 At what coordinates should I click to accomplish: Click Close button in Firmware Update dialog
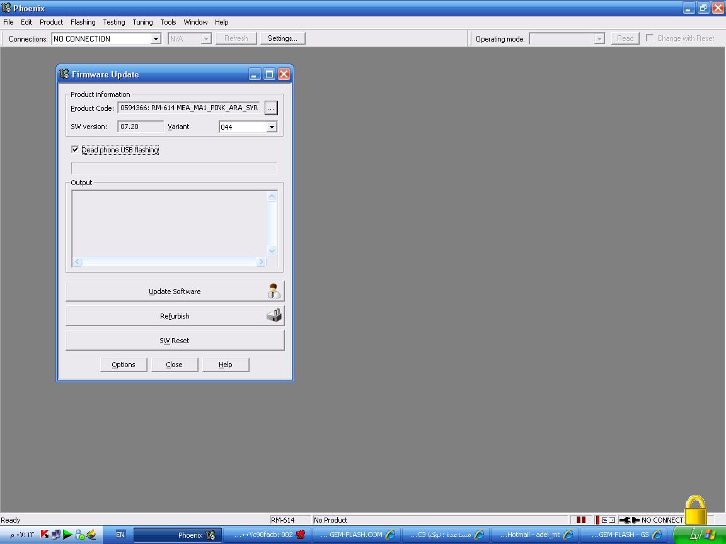point(175,365)
